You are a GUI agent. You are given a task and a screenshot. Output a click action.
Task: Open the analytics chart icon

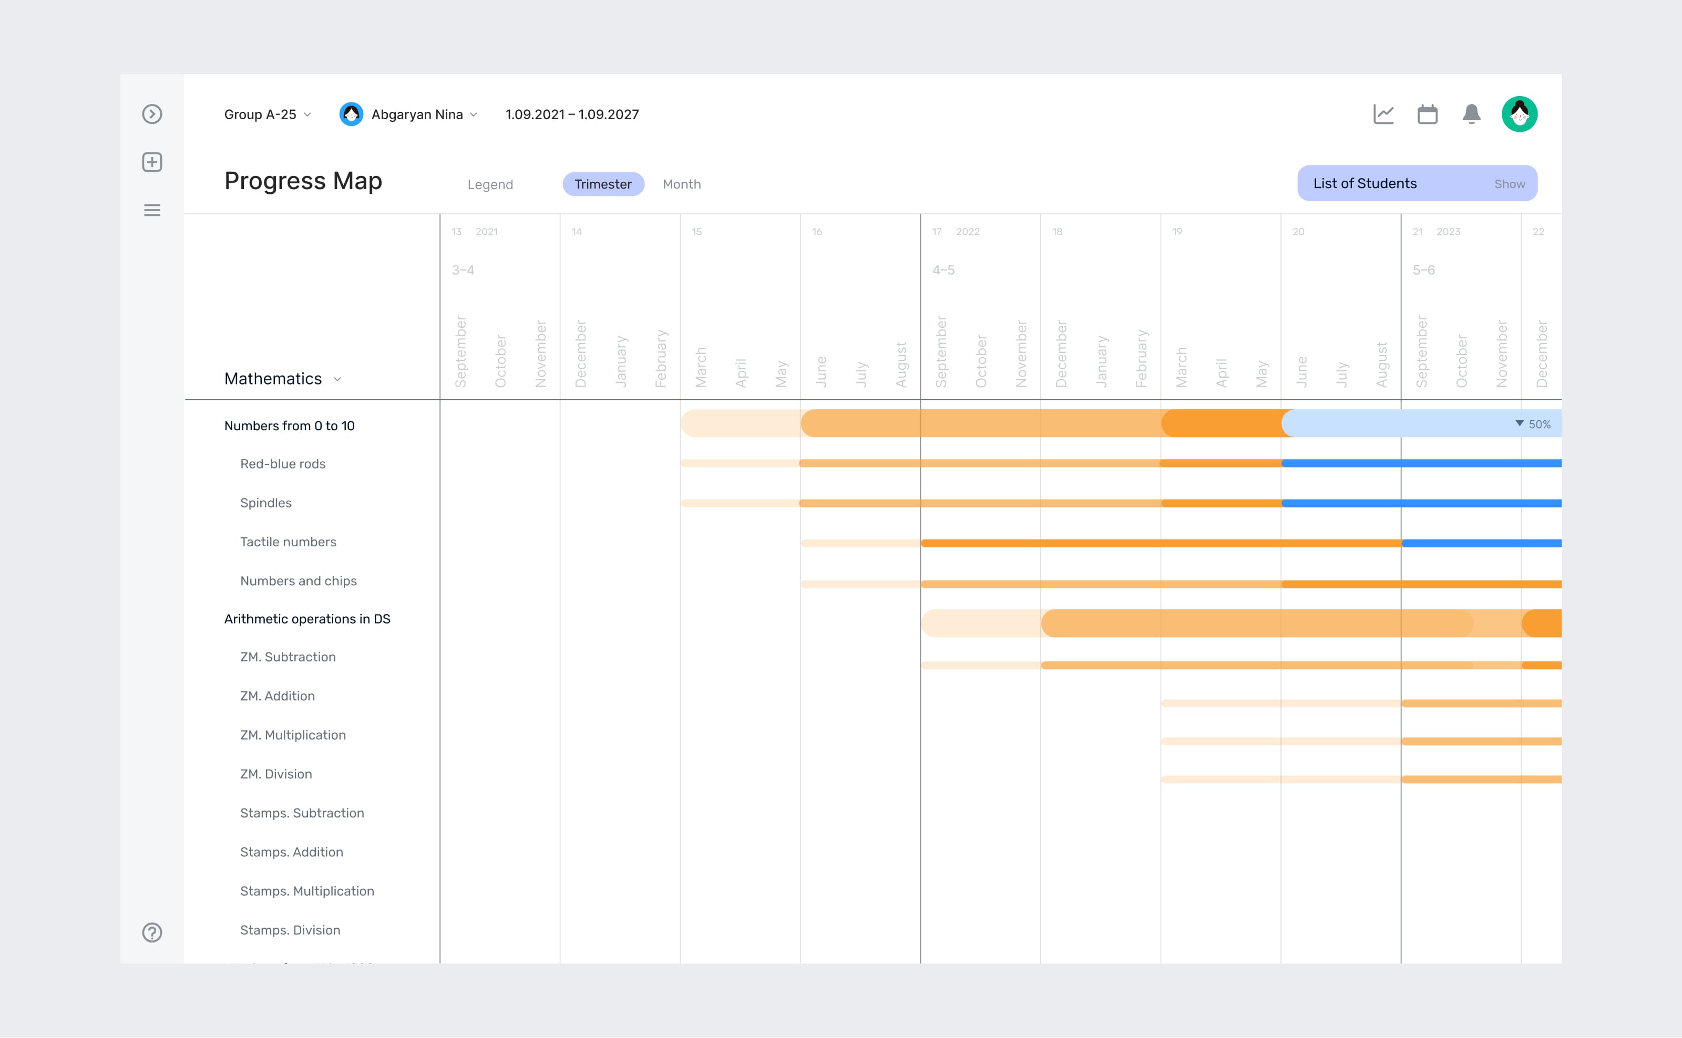click(1383, 114)
